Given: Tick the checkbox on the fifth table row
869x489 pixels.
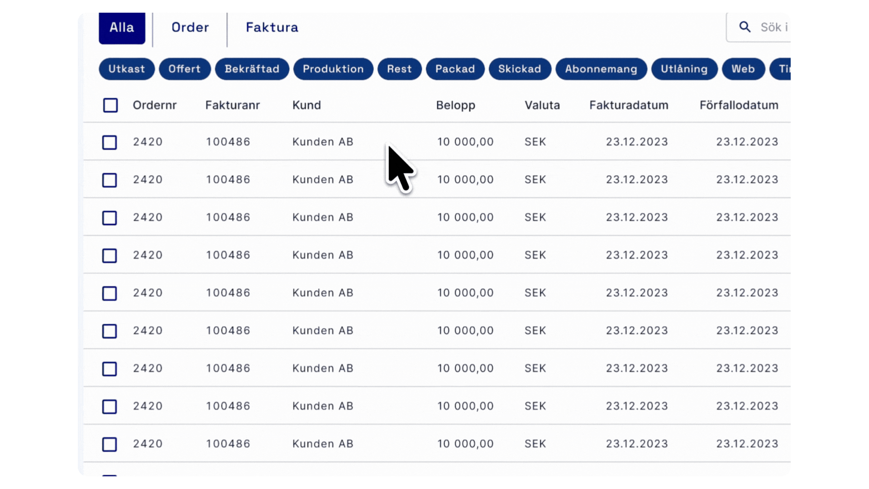Looking at the screenshot, I should point(110,293).
